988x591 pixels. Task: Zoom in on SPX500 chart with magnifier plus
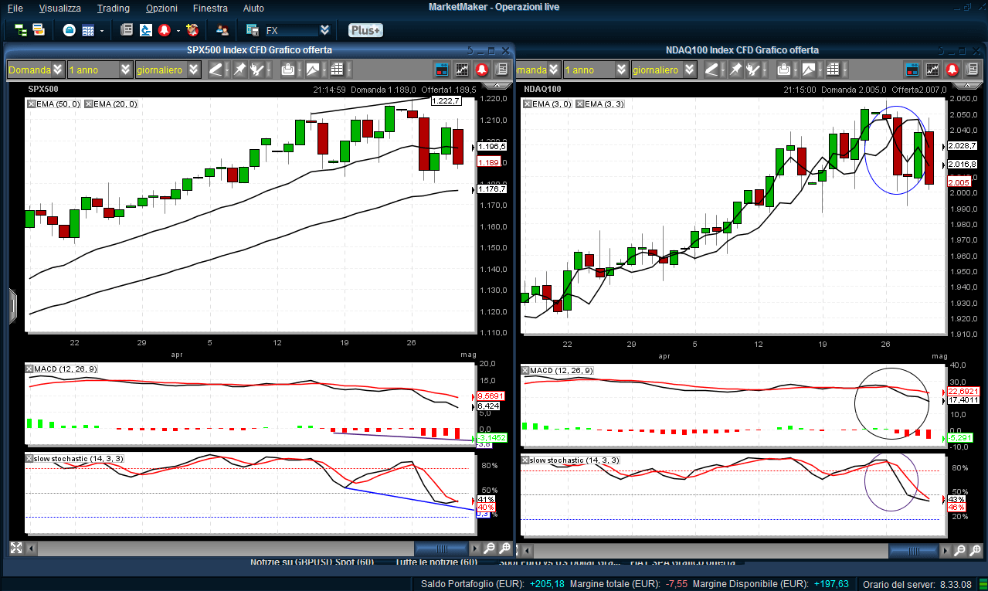pos(504,549)
